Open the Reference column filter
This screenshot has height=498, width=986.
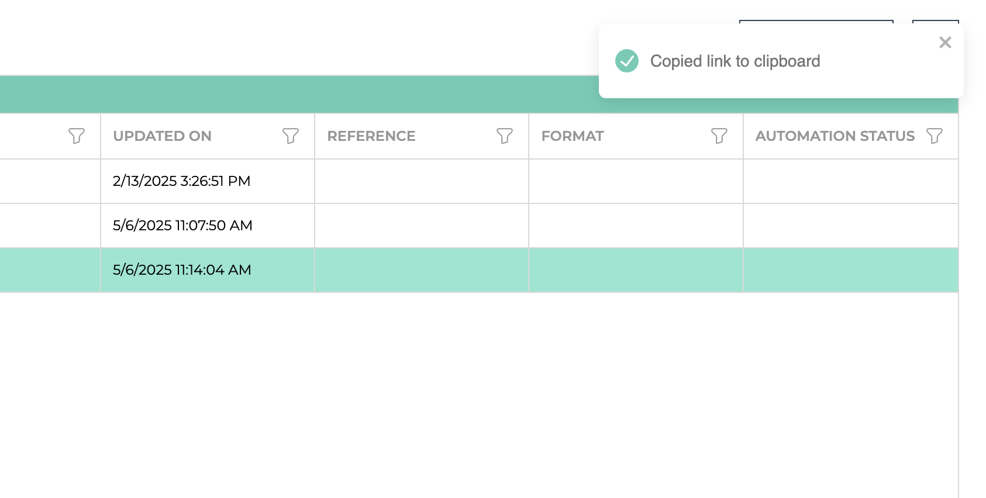click(x=505, y=136)
